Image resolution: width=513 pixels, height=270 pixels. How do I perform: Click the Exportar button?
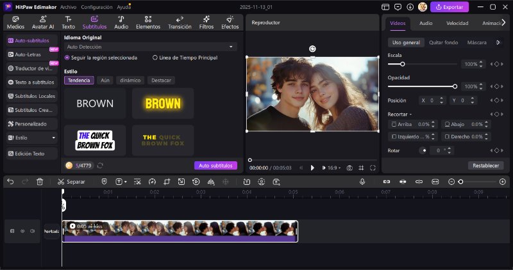(x=450, y=7)
